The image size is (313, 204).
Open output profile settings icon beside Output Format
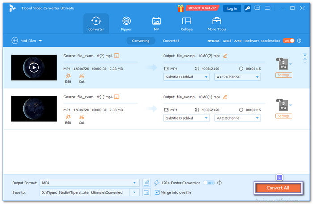pyautogui.click(x=147, y=183)
